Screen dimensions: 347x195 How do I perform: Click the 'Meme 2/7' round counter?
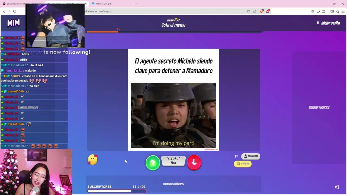[x=173, y=20]
